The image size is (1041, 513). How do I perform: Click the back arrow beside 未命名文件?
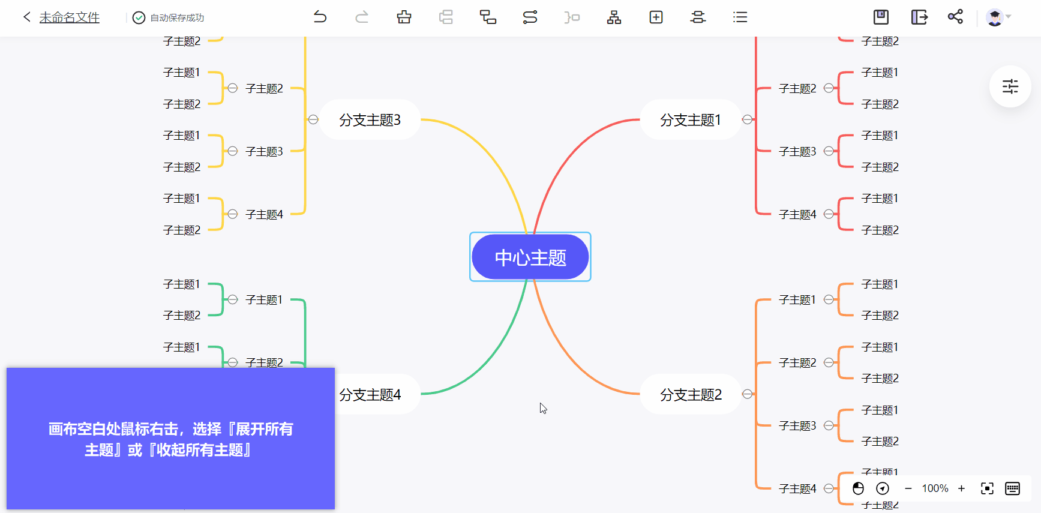[26, 17]
